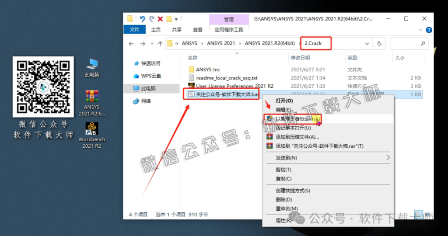Click 2.Crack breadcrumb segment
The width and height of the screenshot is (448, 236).
coord(313,43)
